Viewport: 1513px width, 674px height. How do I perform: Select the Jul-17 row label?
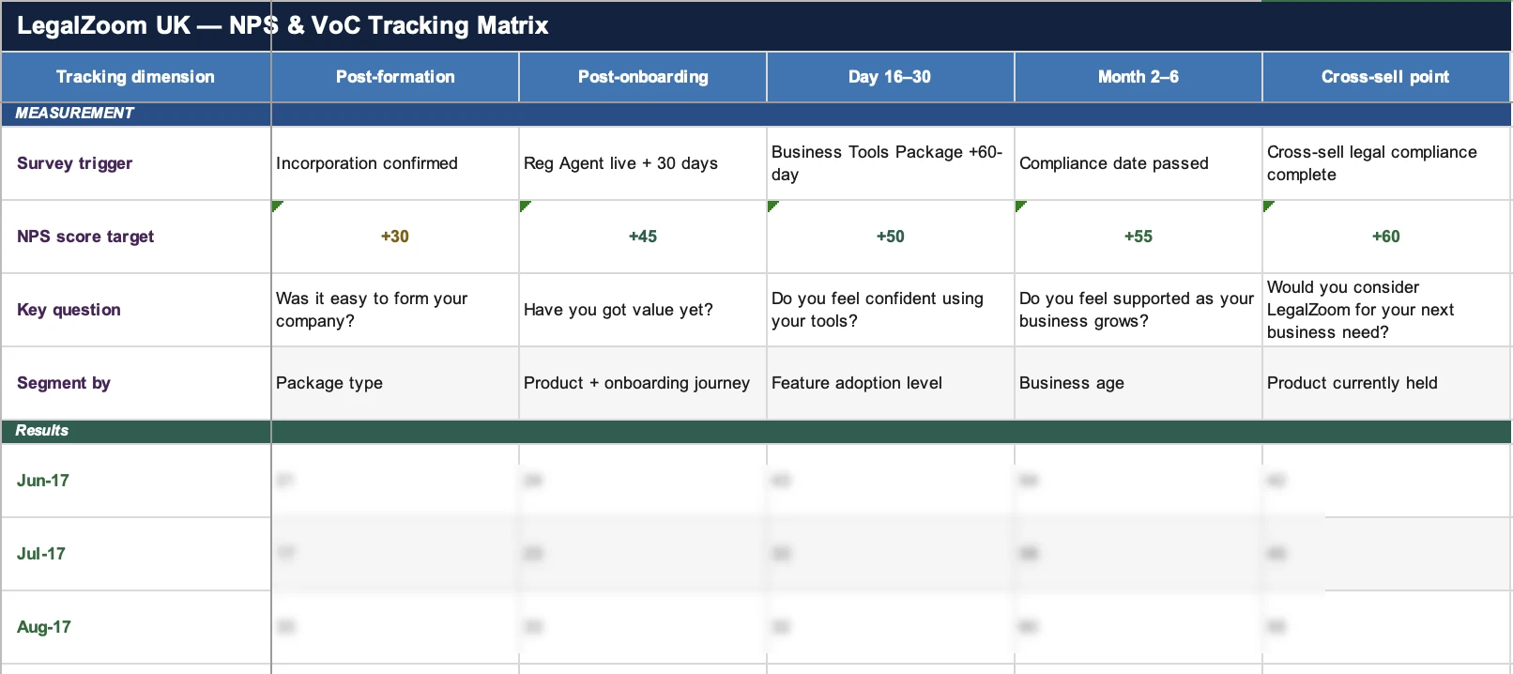(x=41, y=554)
